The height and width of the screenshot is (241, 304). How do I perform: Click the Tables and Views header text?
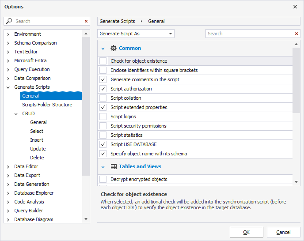(140, 166)
